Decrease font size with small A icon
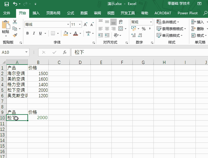 point(92,24)
